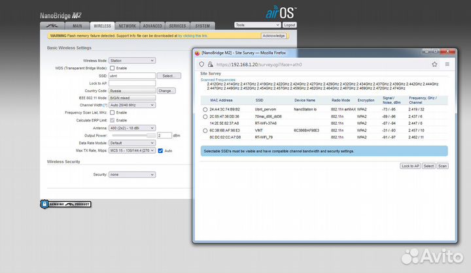471x273 pixels.
Task: Open the 'by clicking this link' support link
Action: tap(193, 36)
